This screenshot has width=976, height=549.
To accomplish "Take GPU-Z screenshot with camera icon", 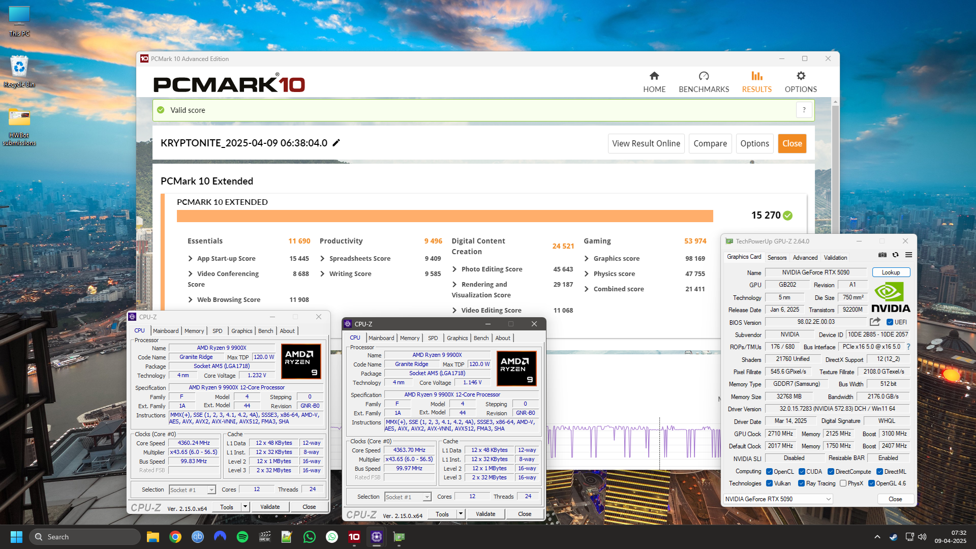I will (x=882, y=255).
